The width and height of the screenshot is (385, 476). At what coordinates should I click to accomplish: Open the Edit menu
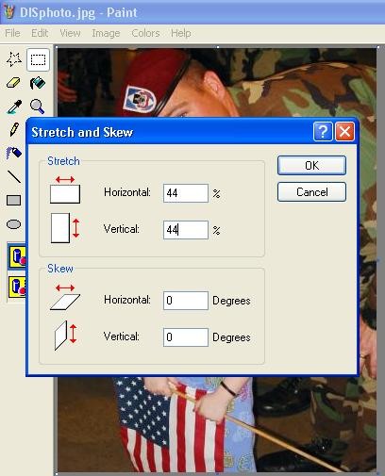coord(40,33)
